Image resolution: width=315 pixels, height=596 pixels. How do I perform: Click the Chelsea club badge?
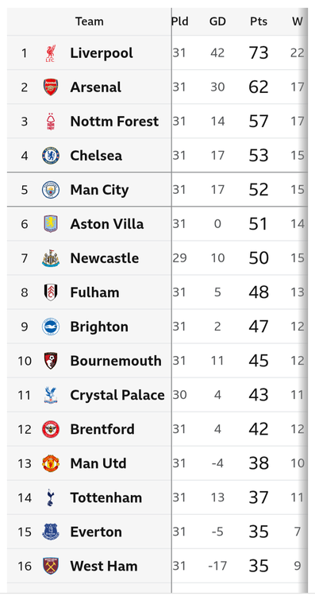point(51,156)
